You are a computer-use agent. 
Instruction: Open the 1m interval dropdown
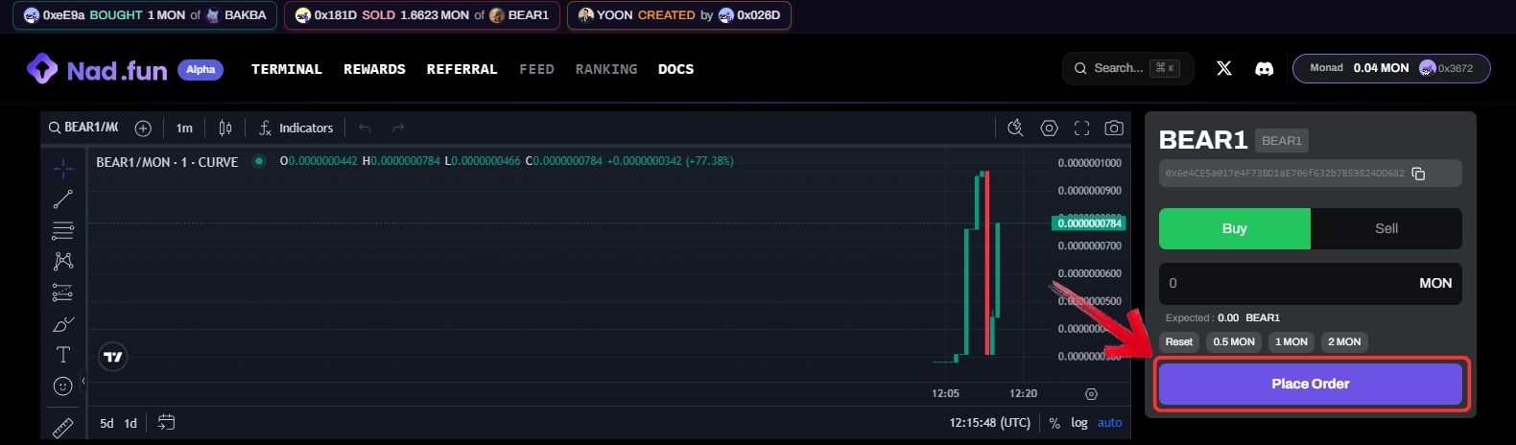pos(184,128)
